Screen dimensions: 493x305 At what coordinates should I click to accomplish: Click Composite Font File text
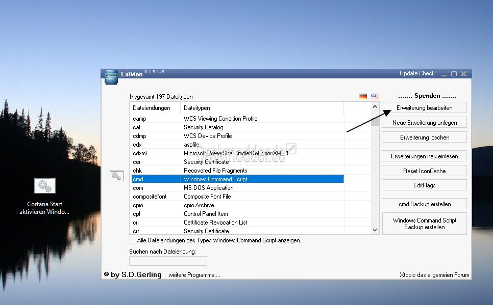coord(207,197)
